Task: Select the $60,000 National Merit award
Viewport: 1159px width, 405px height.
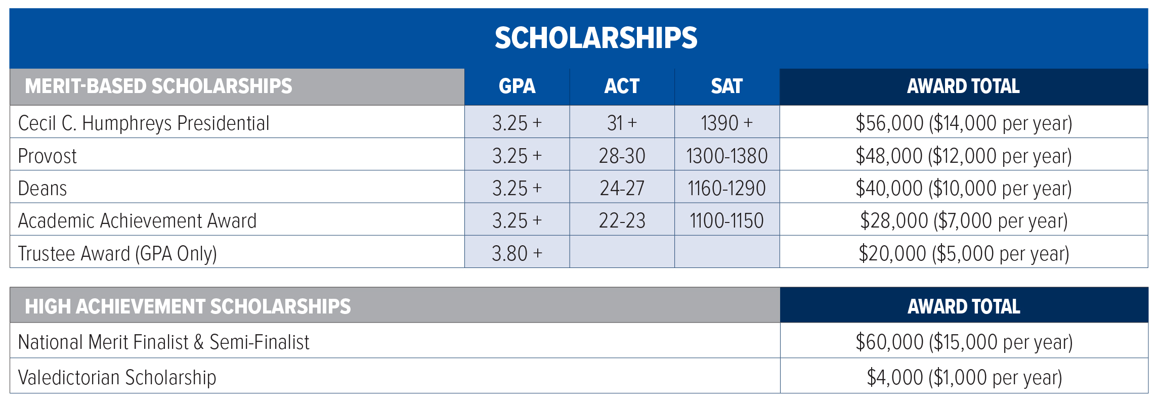Action: (963, 342)
